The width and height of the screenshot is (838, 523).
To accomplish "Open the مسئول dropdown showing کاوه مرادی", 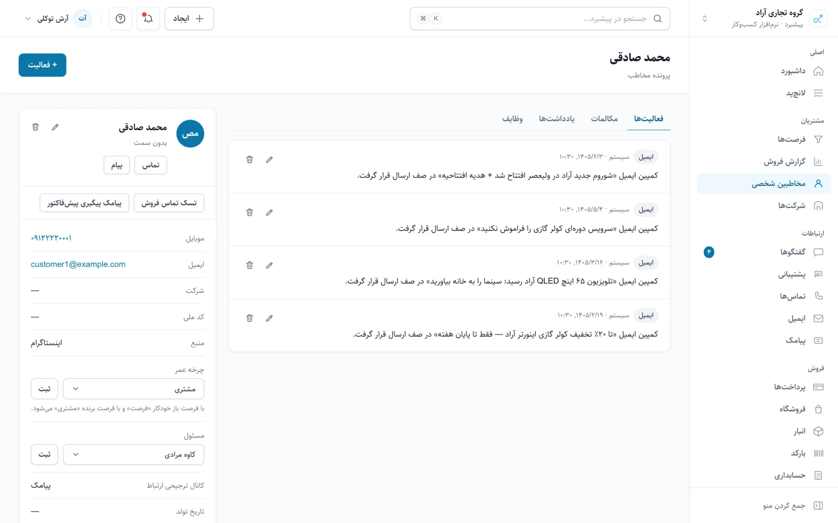I will tap(134, 454).
